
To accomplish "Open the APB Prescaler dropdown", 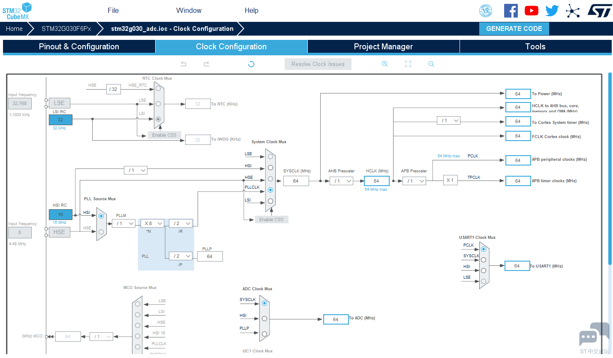I will (414, 181).
